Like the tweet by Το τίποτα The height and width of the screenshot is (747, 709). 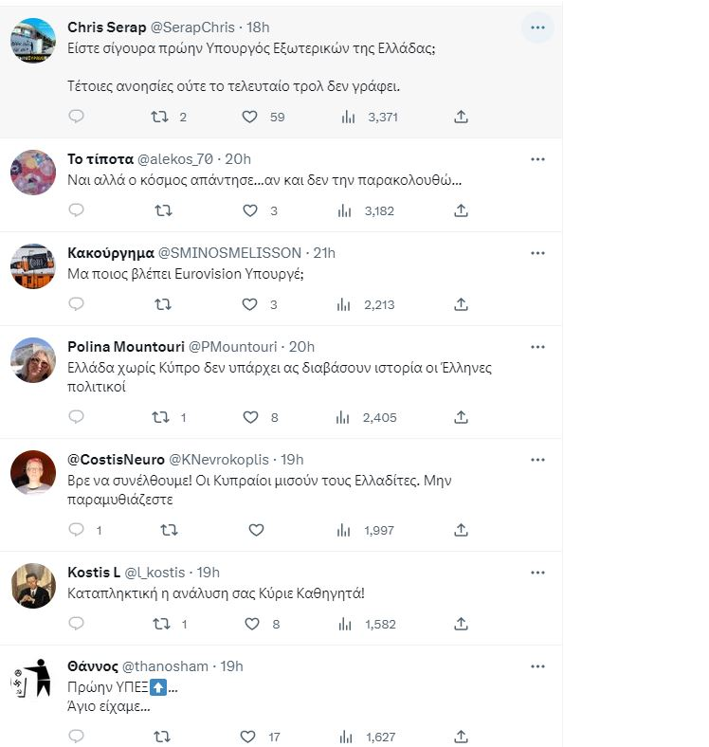point(250,210)
